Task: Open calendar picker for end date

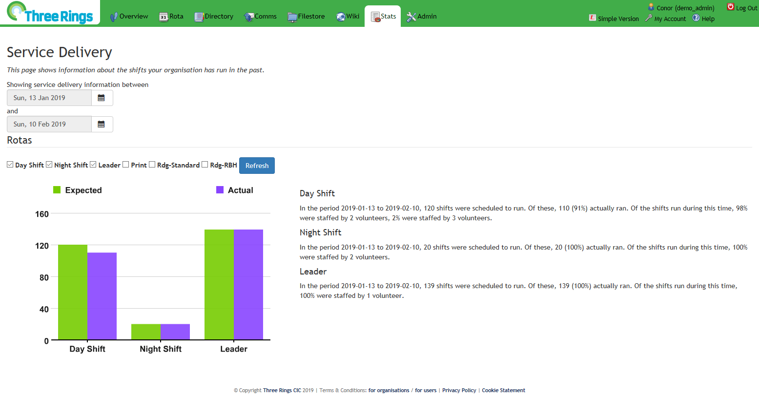Action: 102,124
